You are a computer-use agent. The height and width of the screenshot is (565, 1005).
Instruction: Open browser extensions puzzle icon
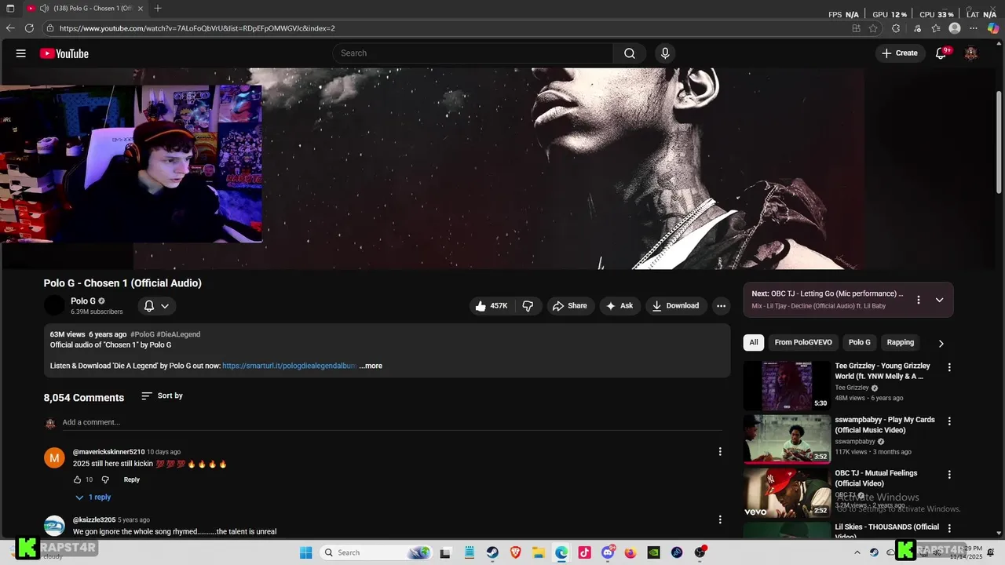896,28
